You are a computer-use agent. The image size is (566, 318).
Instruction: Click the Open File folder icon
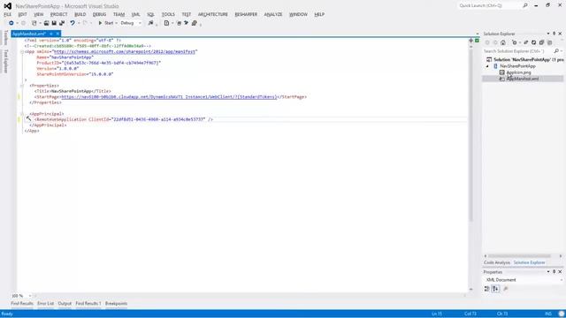(x=46, y=23)
